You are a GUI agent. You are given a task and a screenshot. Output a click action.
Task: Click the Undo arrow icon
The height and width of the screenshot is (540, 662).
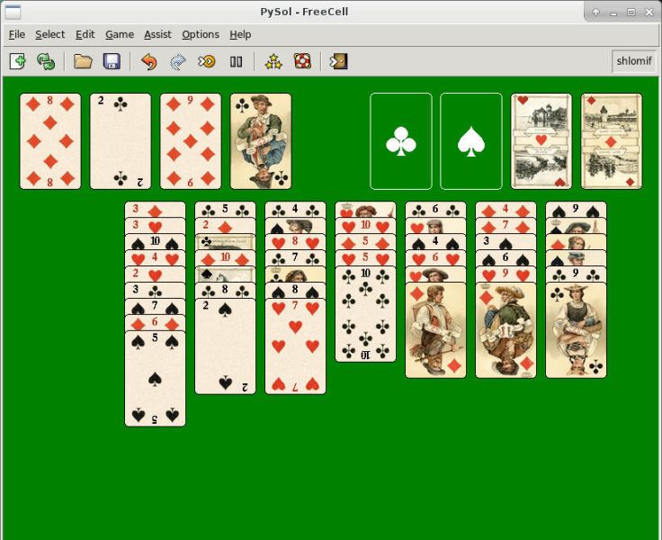pos(148,62)
